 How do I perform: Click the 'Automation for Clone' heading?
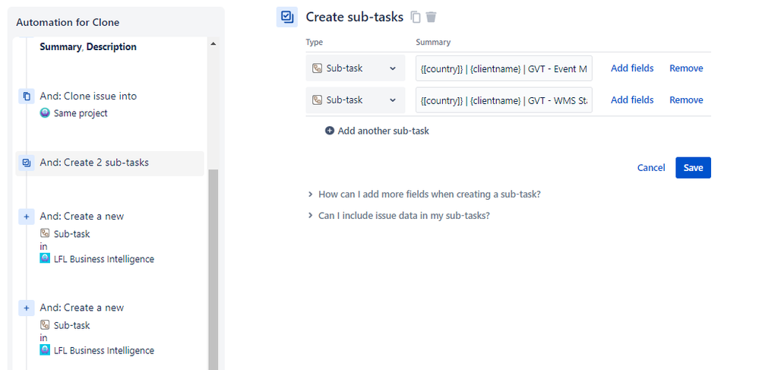pyautogui.click(x=68, y=22)
